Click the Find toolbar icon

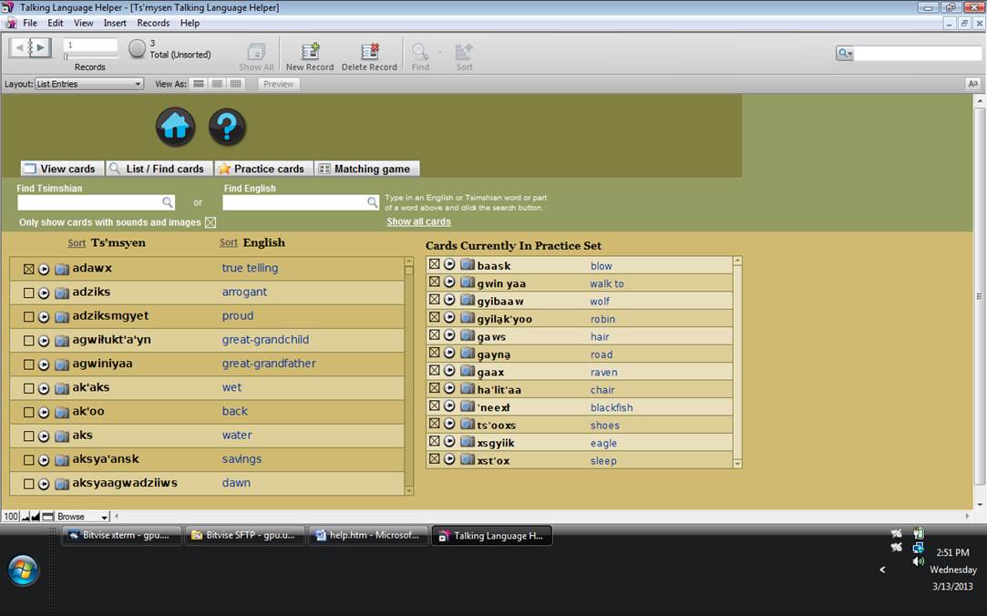pos(420,52)
